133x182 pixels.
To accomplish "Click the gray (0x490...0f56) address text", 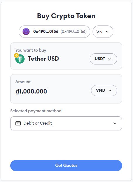I will [74, 31].
